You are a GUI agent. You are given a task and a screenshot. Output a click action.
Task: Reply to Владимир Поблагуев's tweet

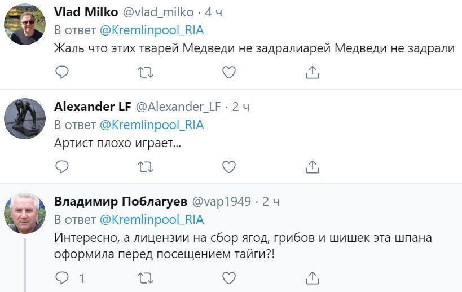point(62,277)
